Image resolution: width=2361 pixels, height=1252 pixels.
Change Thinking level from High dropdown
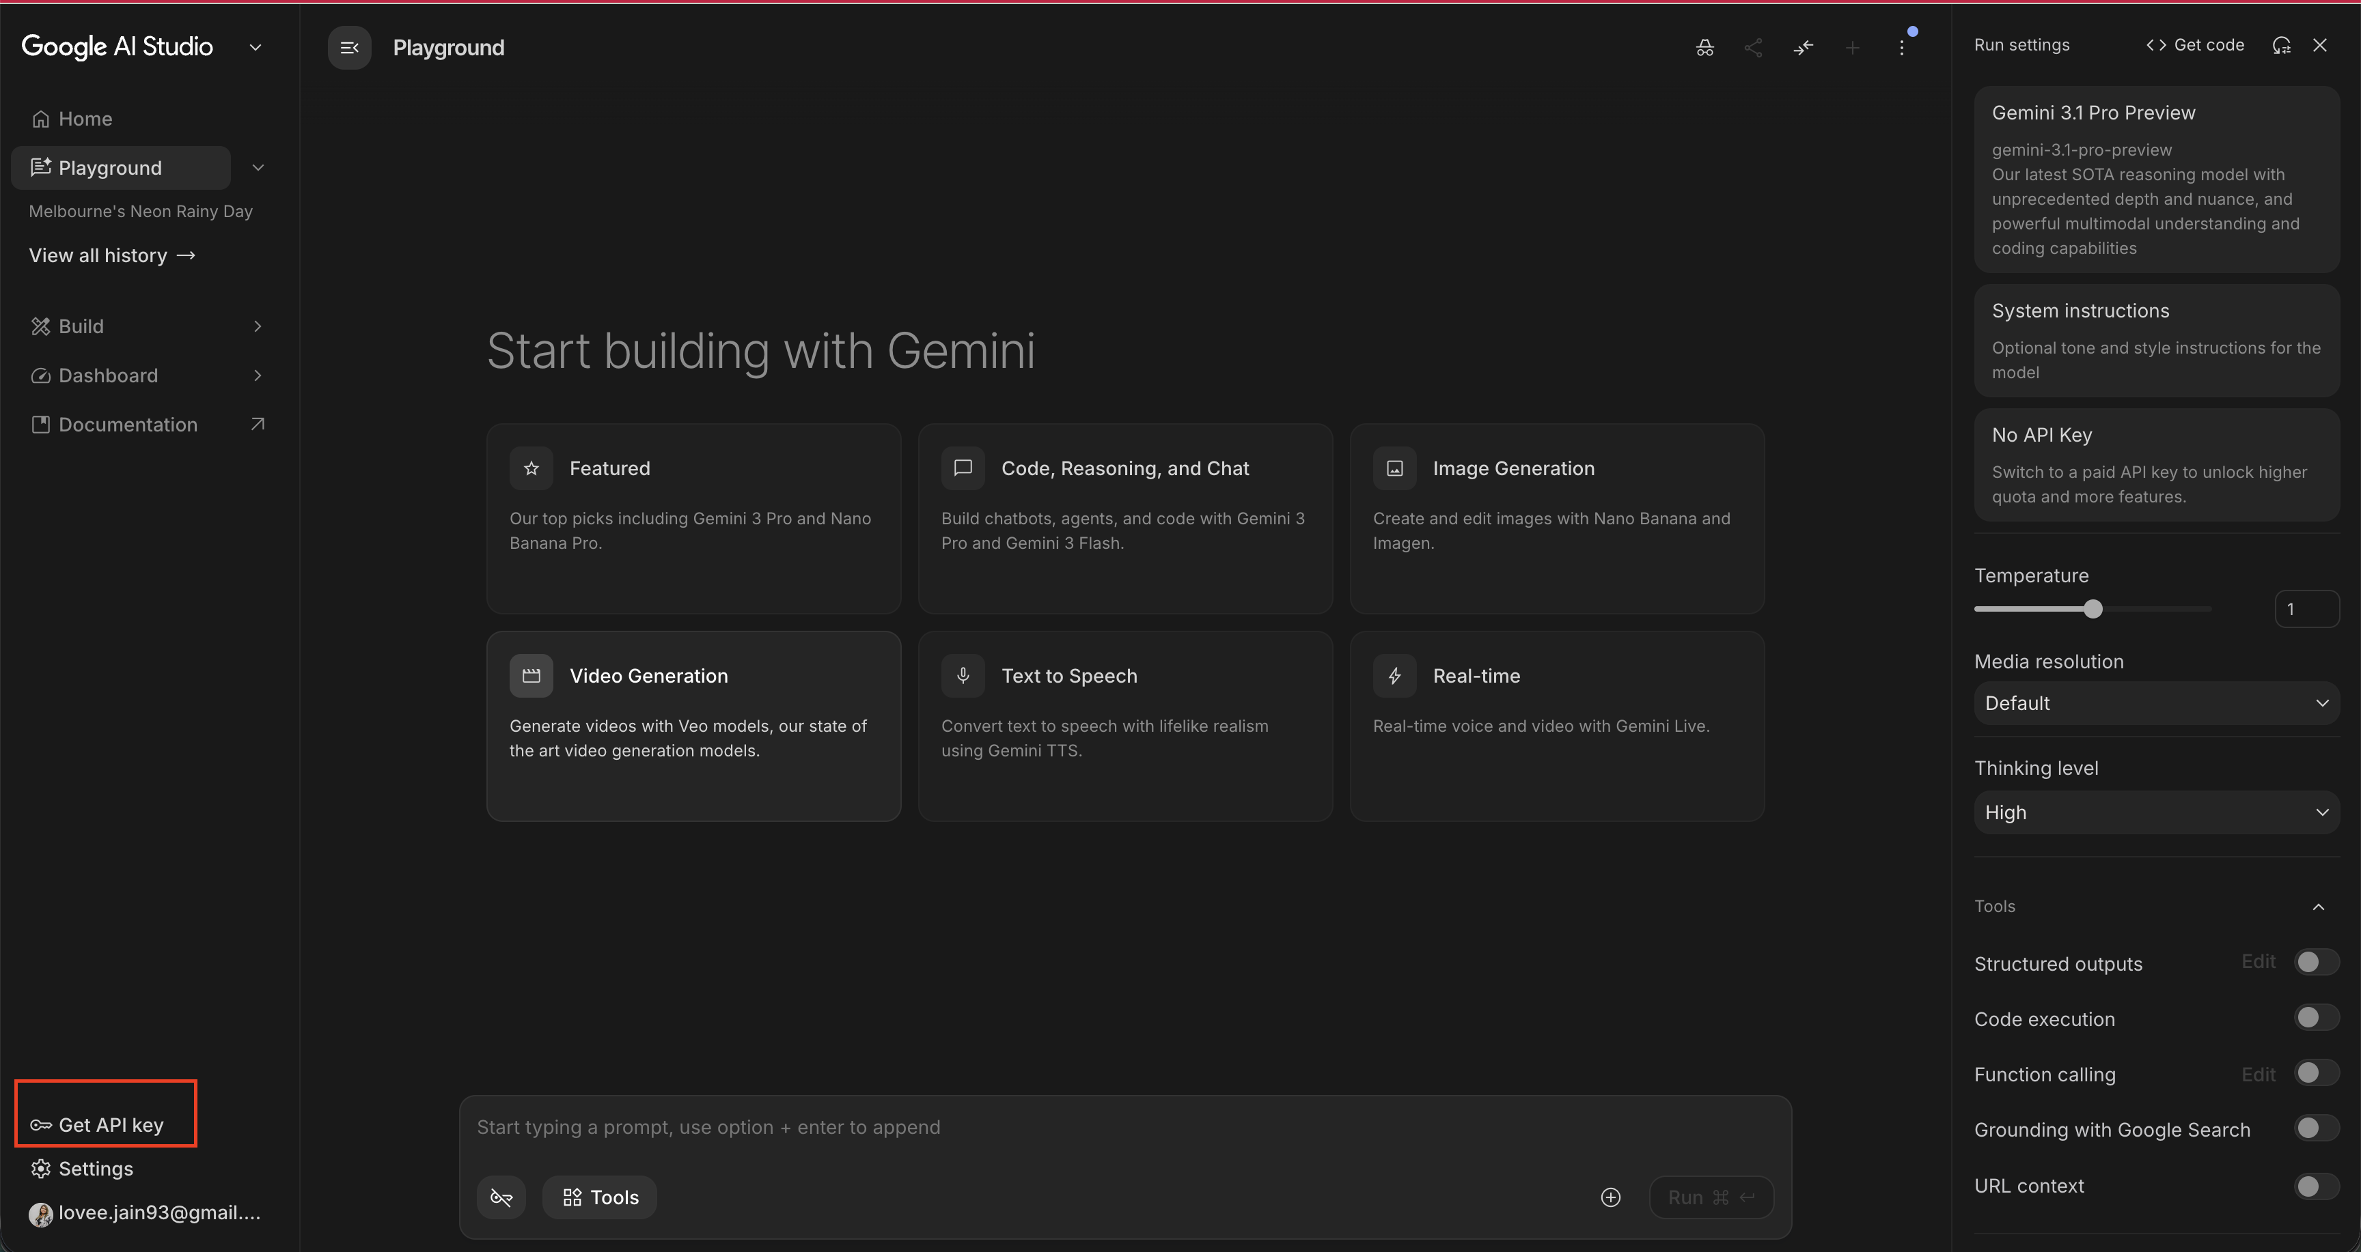point(2155,812)
